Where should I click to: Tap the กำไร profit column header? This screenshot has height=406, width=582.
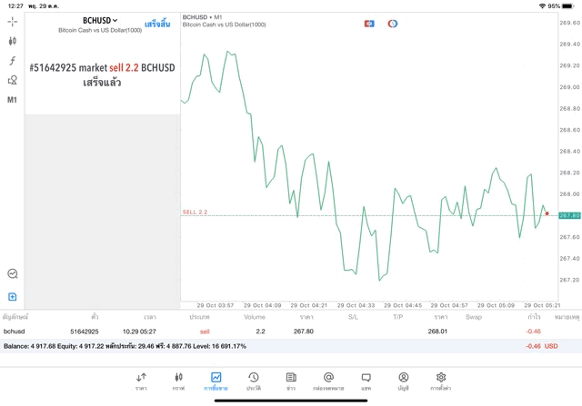point(535,317)
